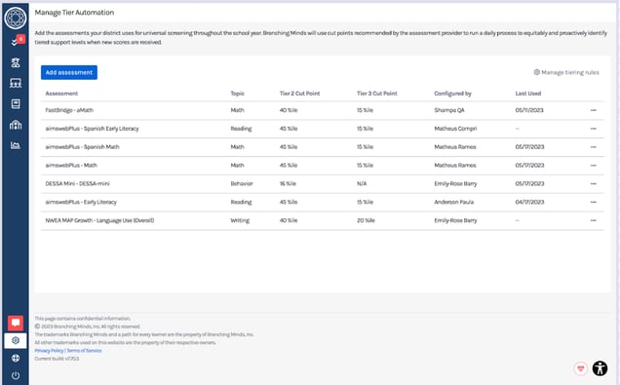Click the Writing topic cell
The height and width of the screenshot is (385, 620).
tap(240, 220)
